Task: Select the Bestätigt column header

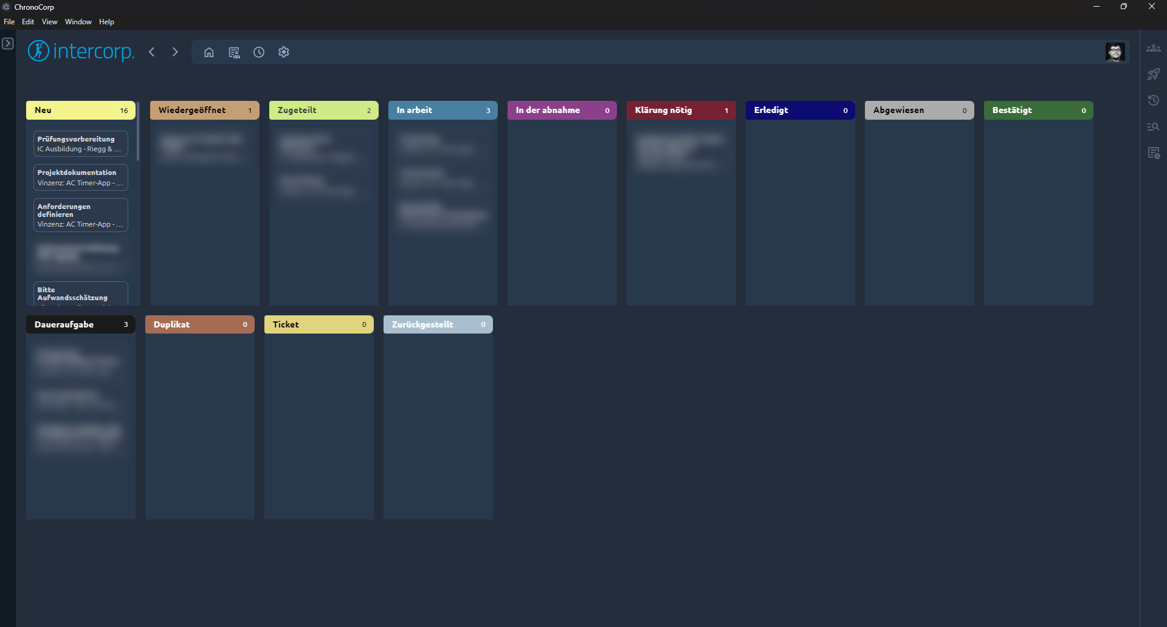Action: tap(1039, 110)
